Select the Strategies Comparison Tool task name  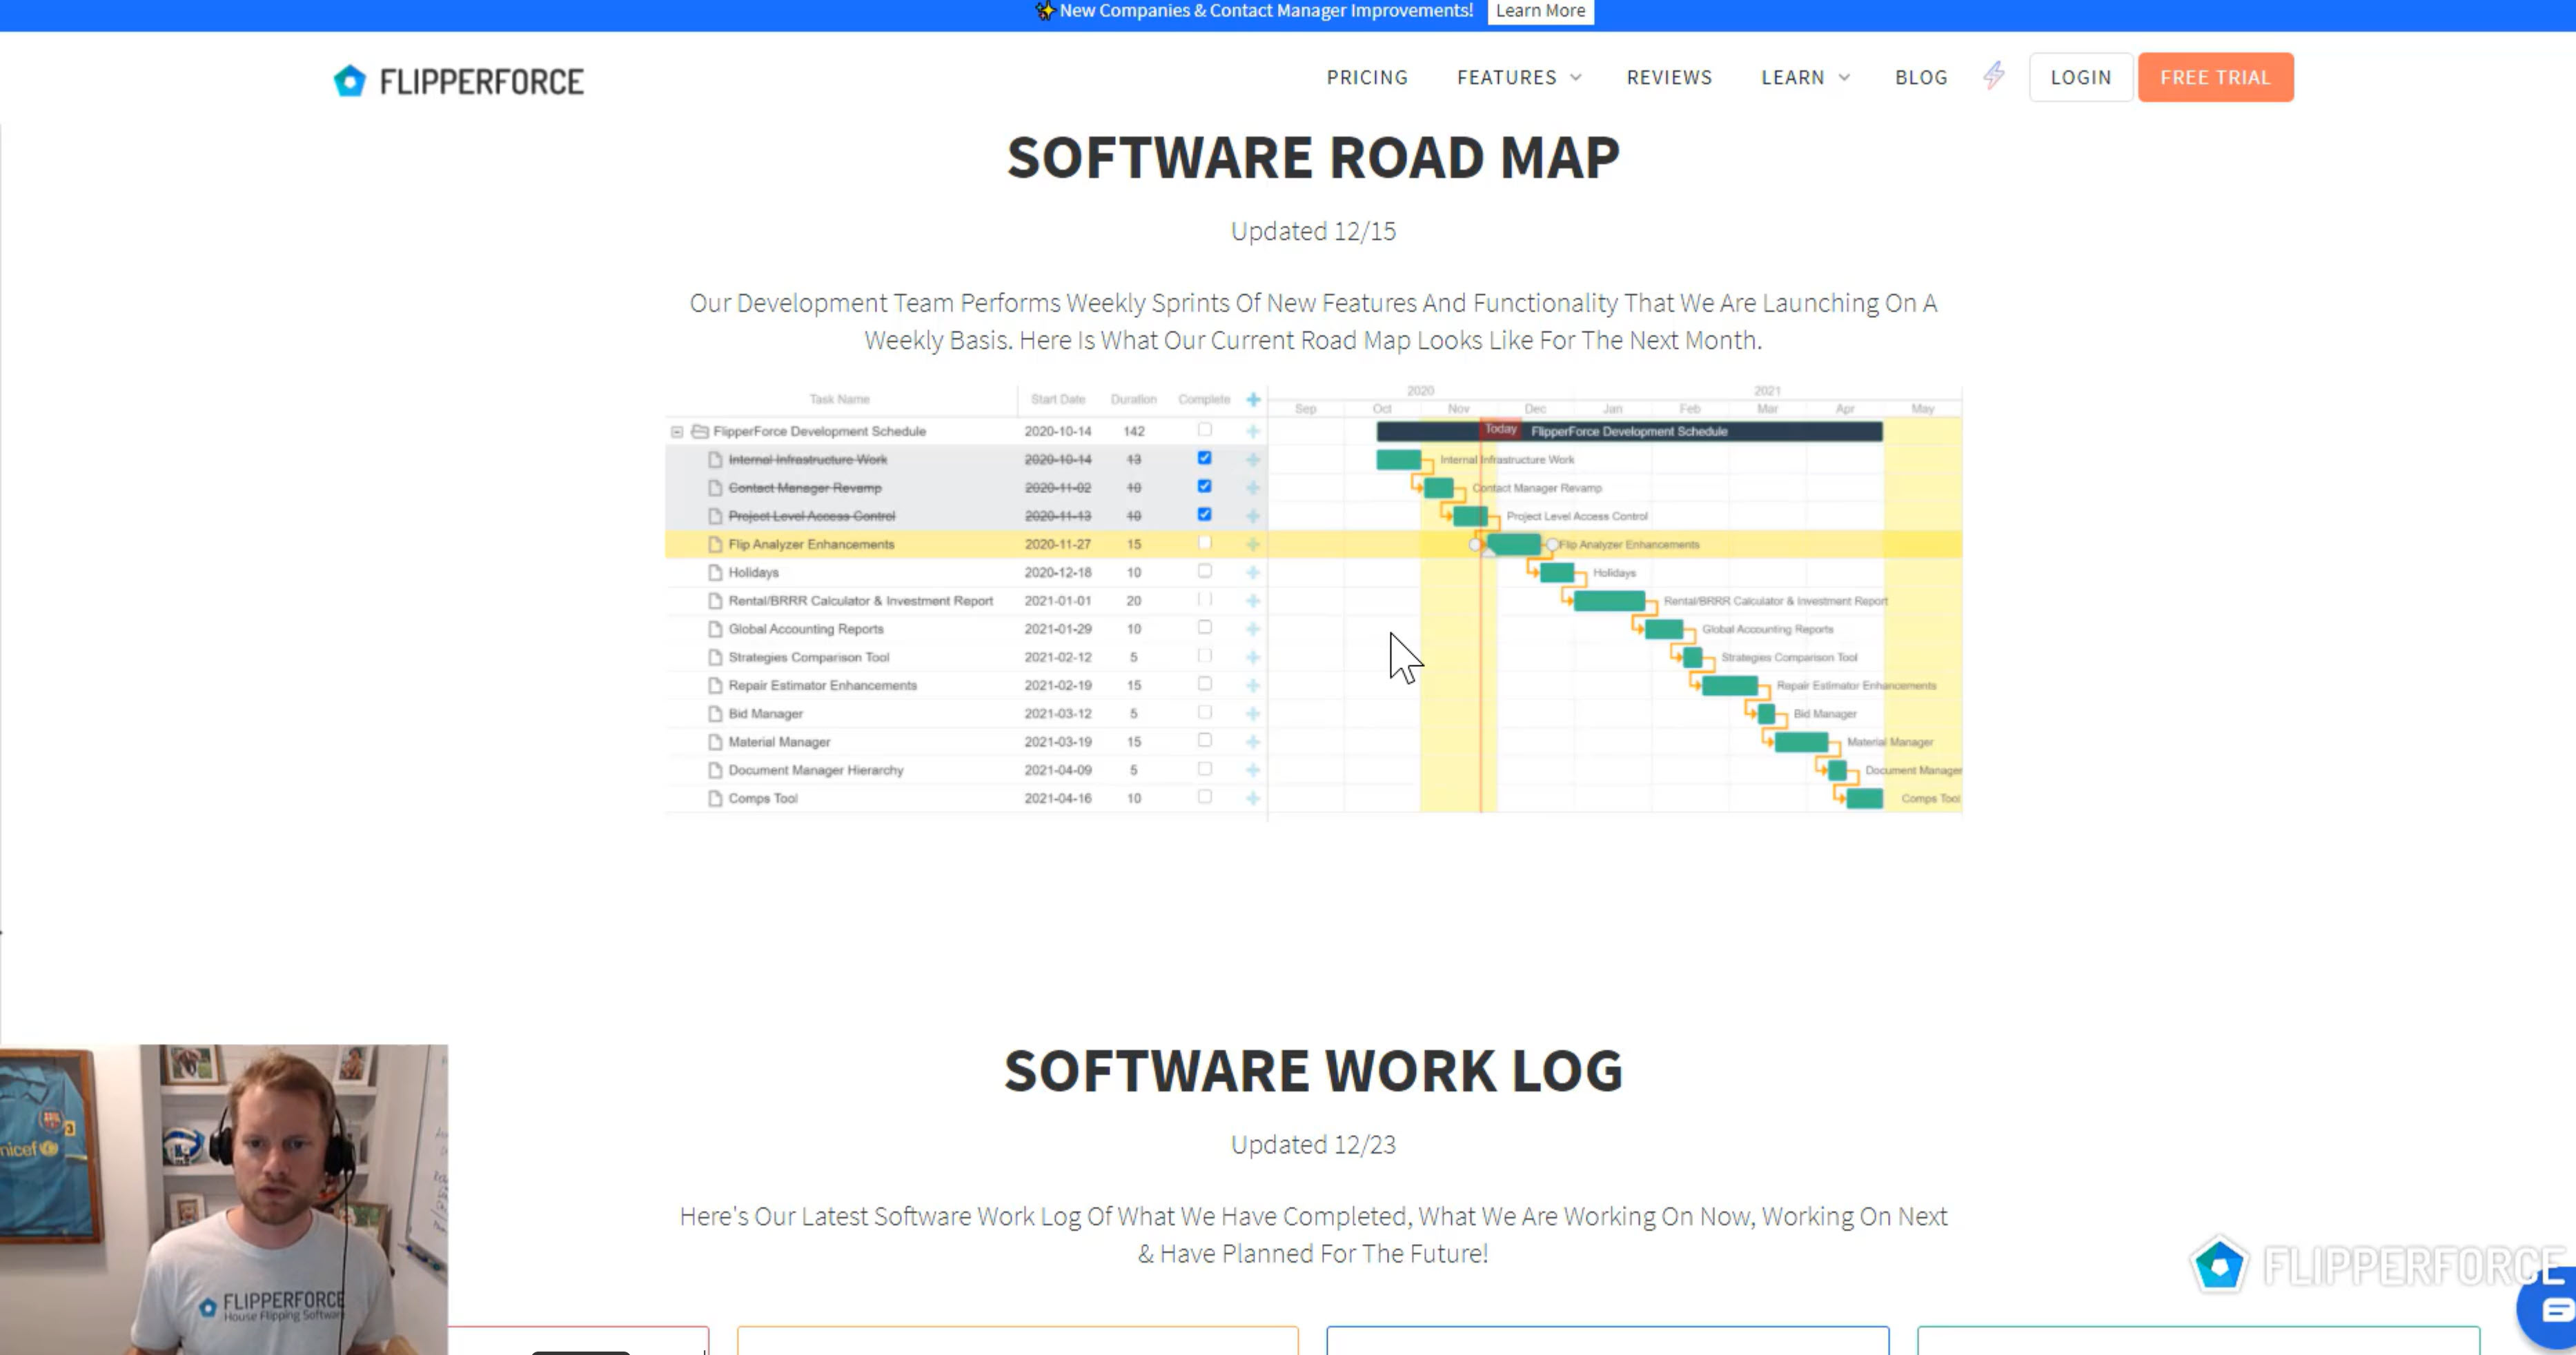click(808, 656)
